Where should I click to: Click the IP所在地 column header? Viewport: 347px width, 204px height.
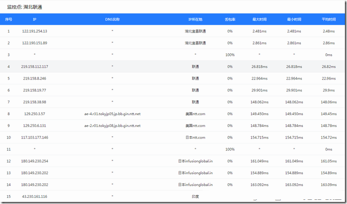point(195,20)
